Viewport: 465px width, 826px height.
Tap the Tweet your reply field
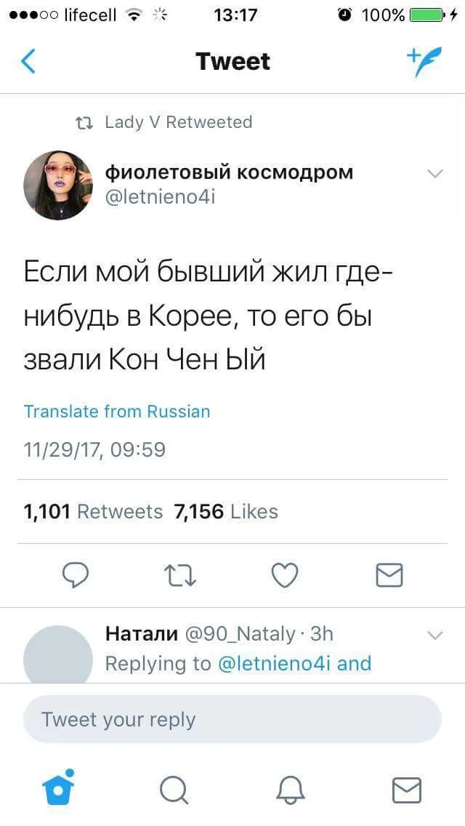pyautogui.click(x=232, y=720)
